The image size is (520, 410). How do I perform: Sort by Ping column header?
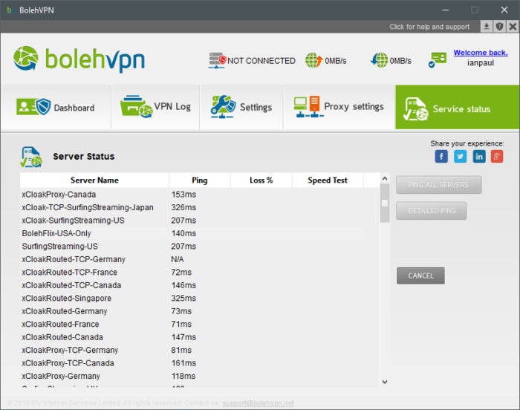[200, 180]
